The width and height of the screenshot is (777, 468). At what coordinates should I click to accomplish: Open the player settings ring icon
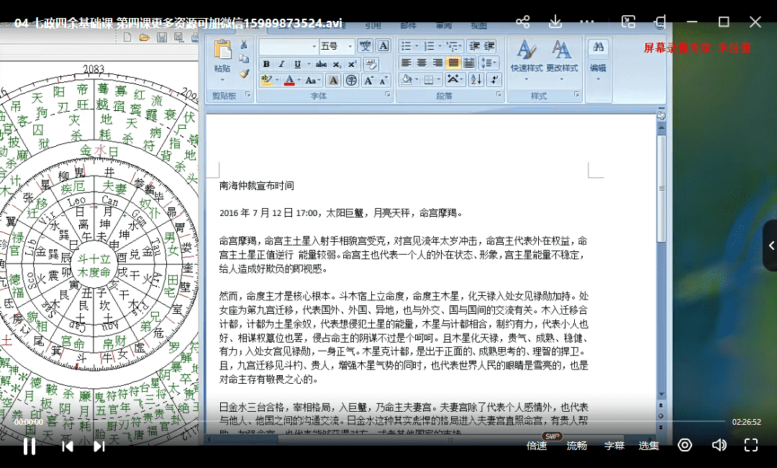click(x=685, y=445)
